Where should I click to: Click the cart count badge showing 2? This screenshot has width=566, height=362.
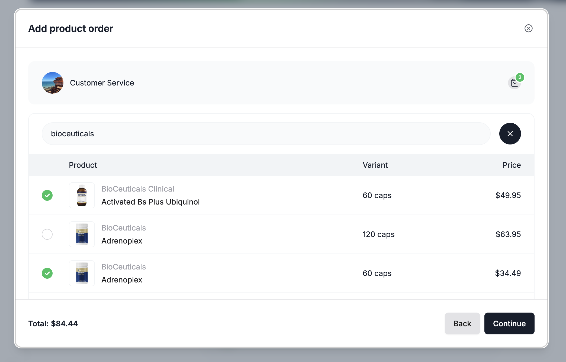[x=520, y=77]
